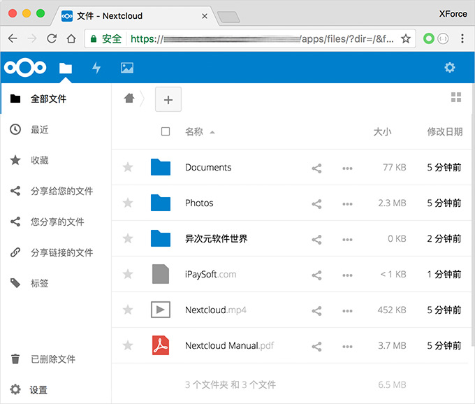Viewport: 475px width, 404px height.
Task: Open the Documents folder name
Action: [x=208, y=167]
